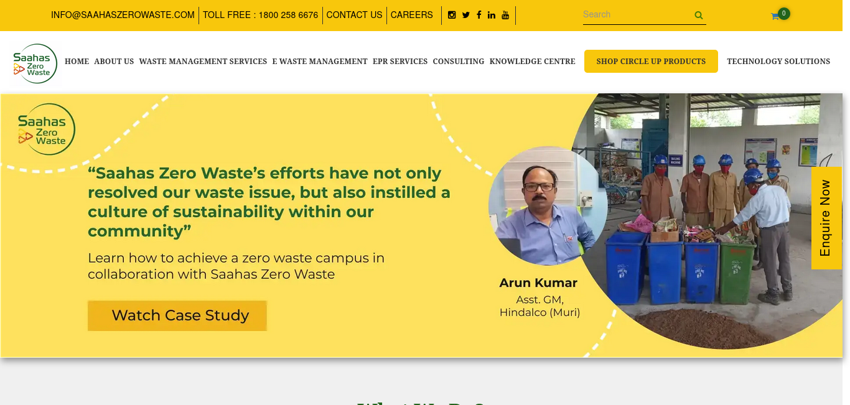Click the TOLL FREE phone number link

[260, 15]
